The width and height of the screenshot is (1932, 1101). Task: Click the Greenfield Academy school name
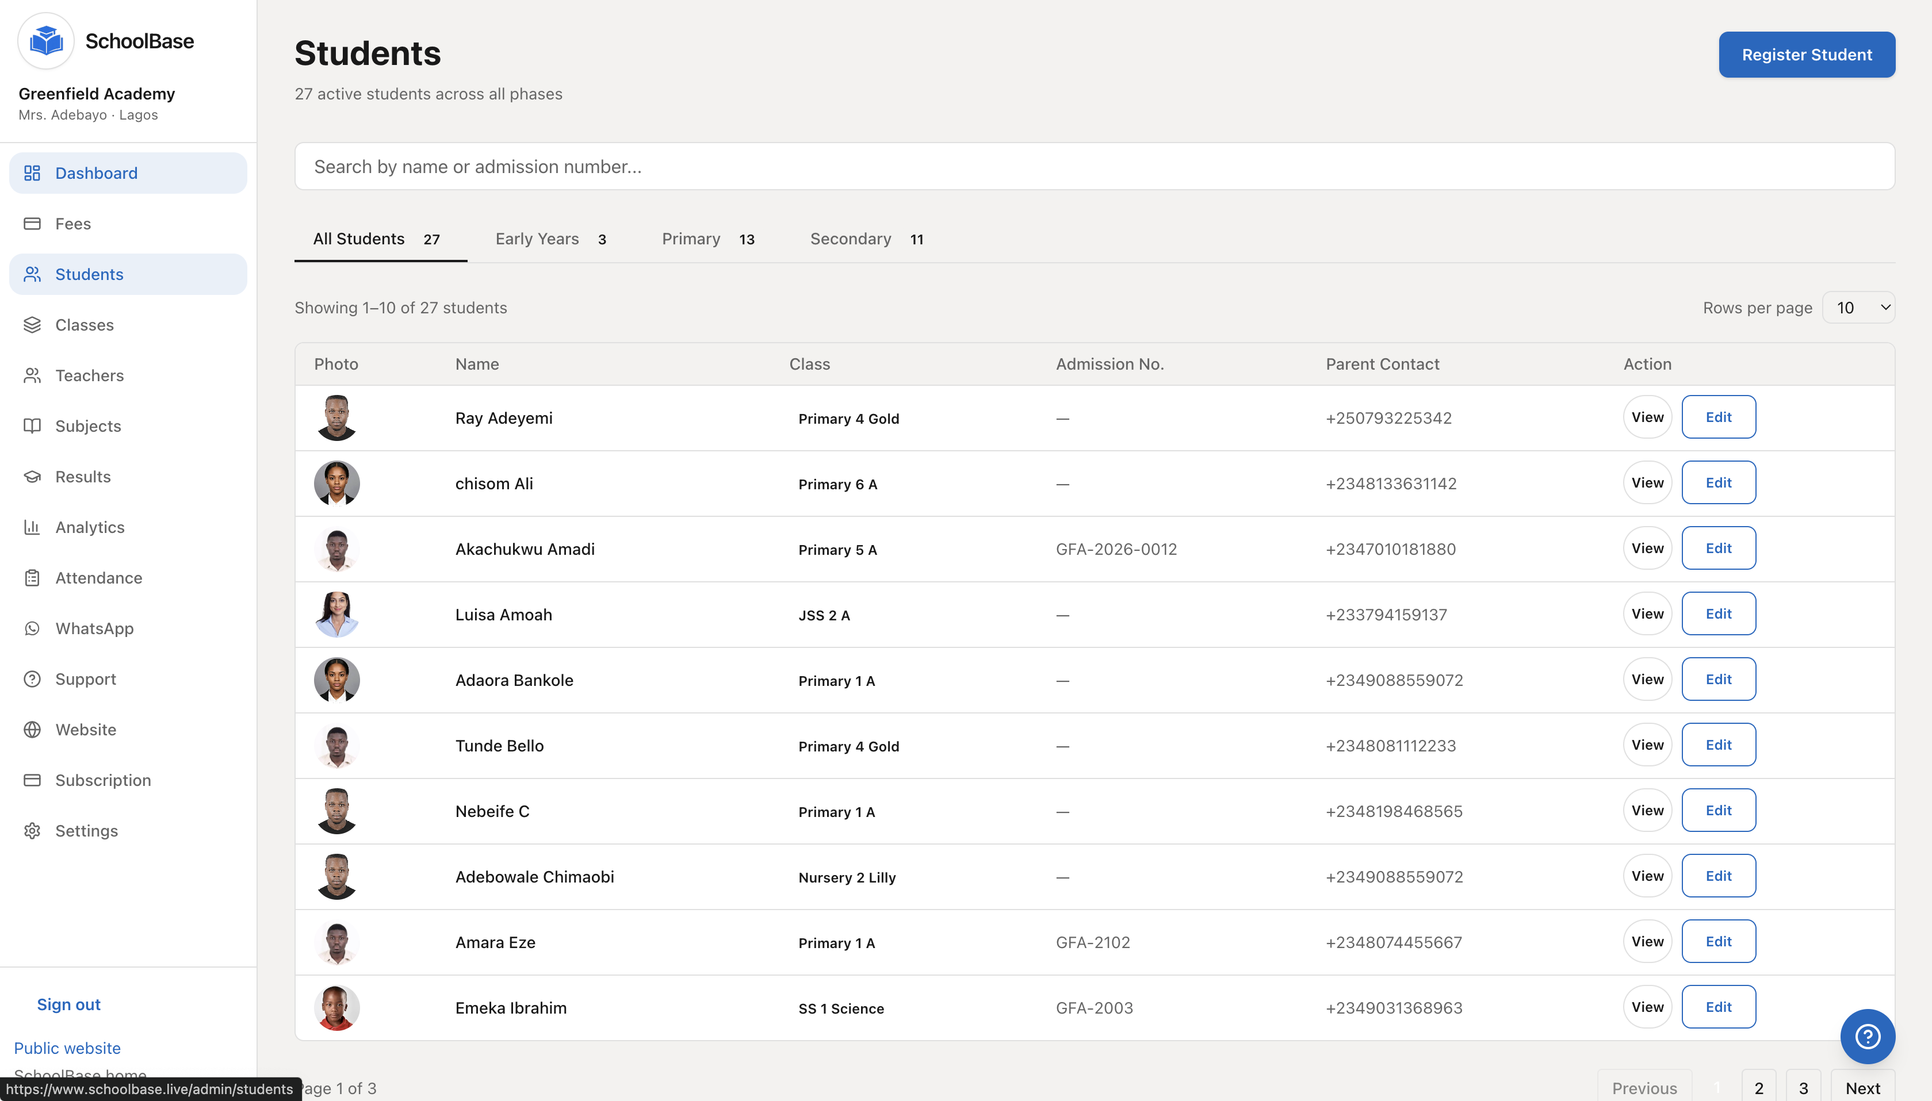tap(97, 94)
